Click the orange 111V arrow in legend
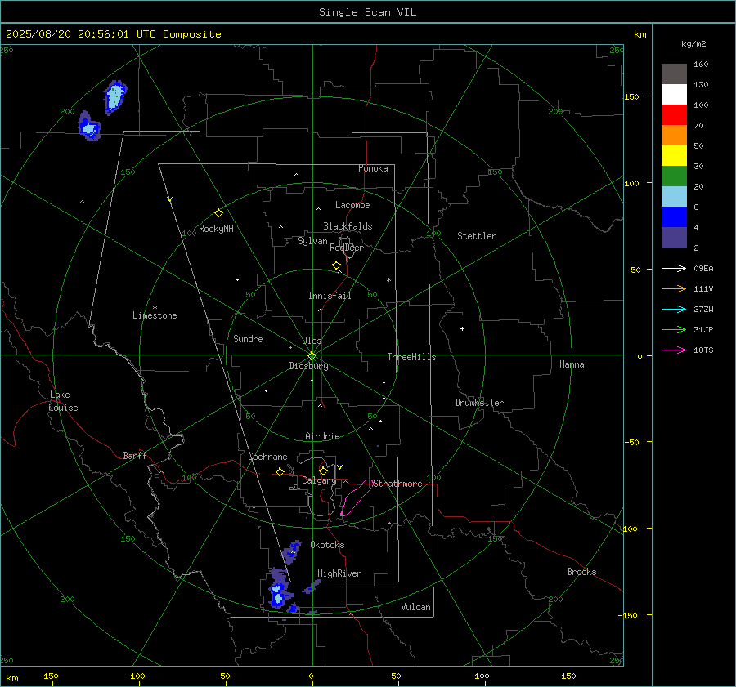 coord(674,289)
